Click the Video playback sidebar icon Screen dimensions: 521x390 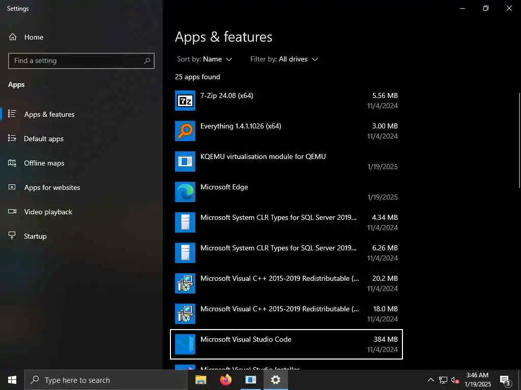(x=12, y=212)
